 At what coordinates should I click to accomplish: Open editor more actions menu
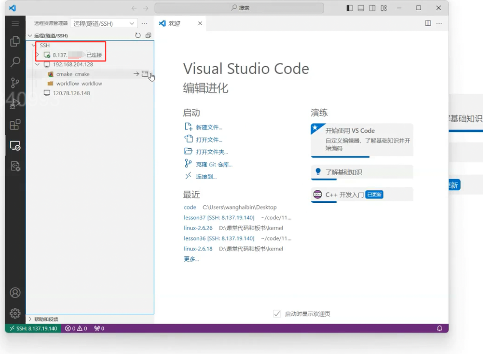coord(439,23)
